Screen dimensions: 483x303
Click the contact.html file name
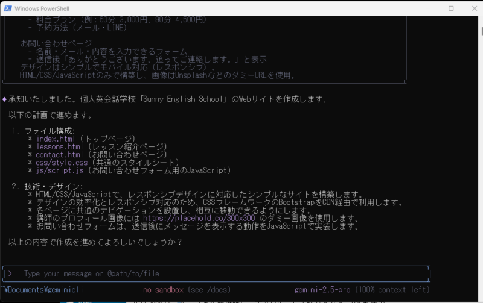pyautogui.click(x=59, y=155)
